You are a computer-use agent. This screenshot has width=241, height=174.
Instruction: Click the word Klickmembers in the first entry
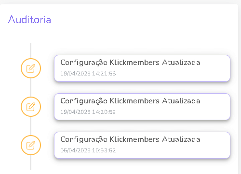point(134,62)
